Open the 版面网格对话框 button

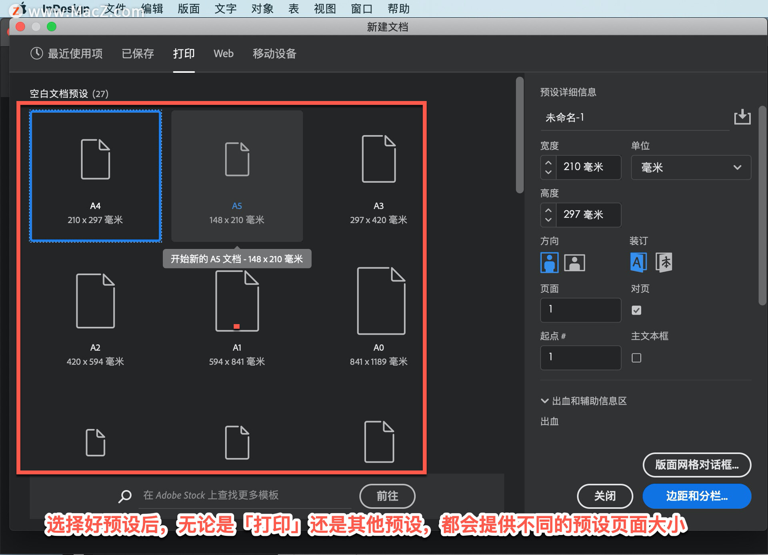tap(697, 465)
